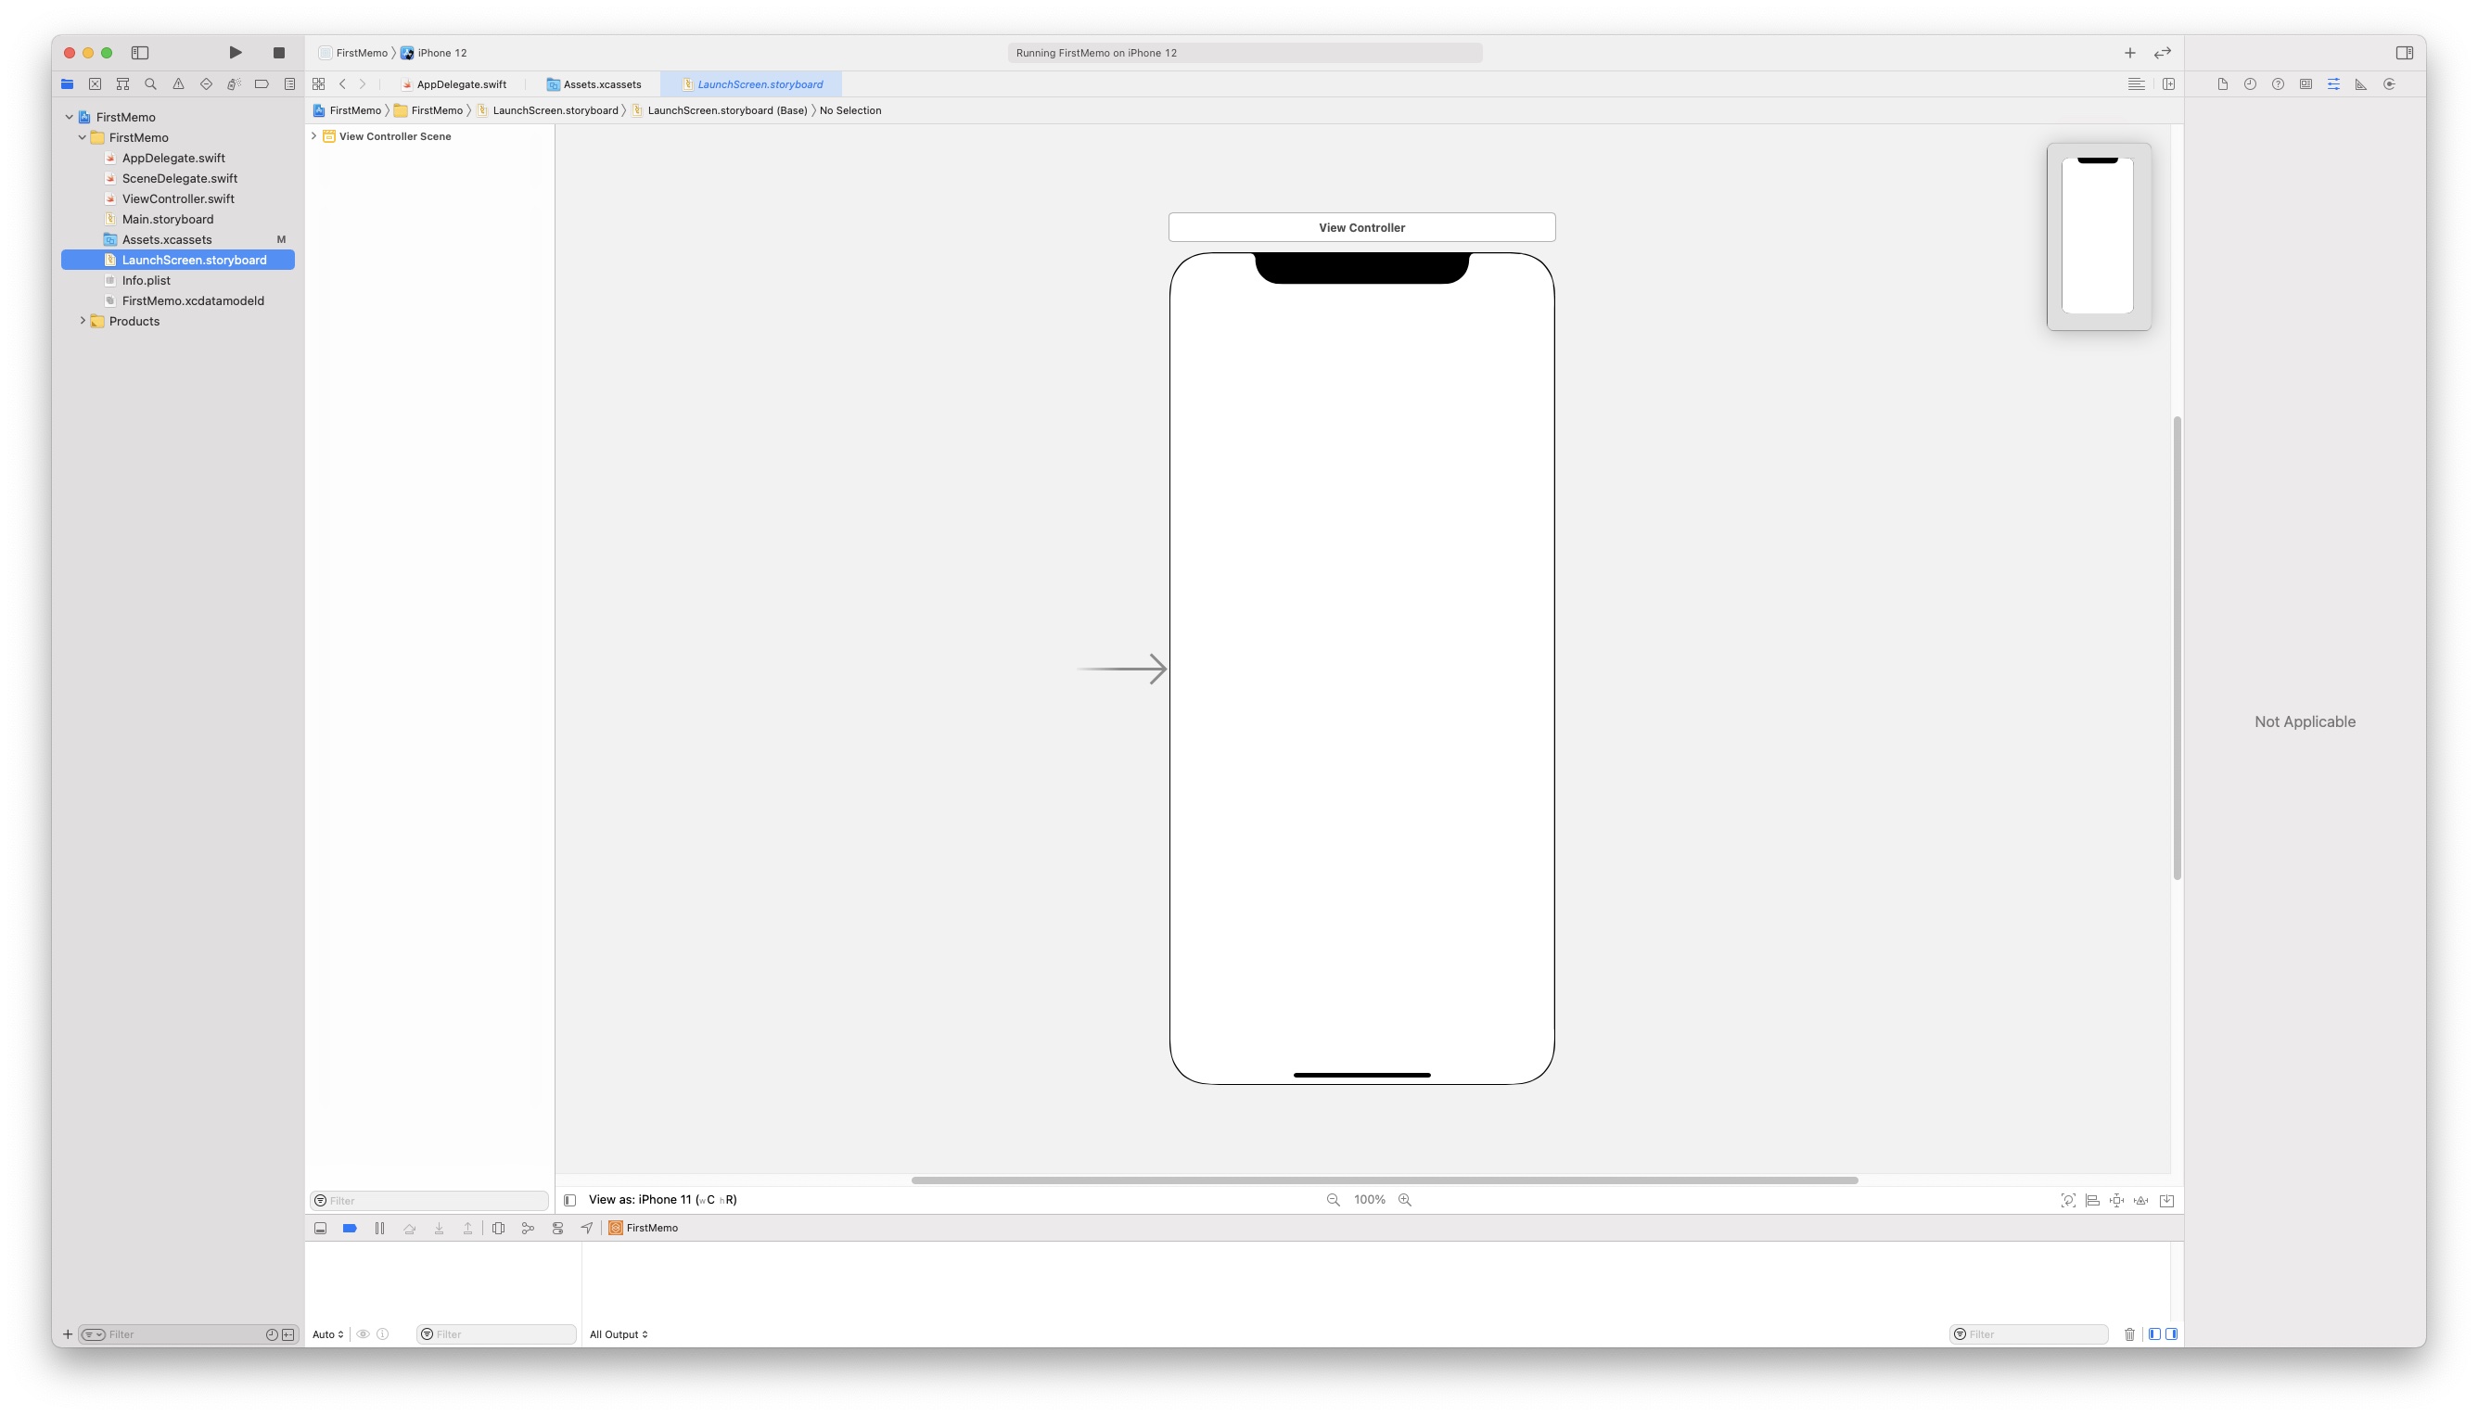
Task: Click the canvas zoom in magnifier
Action: tap(1404, 1200)
